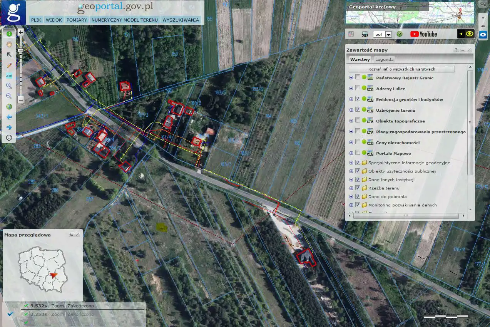Toggle the Adresy i ulice checkbox
This screenshot has height=327, width=490.
(358, 88)
